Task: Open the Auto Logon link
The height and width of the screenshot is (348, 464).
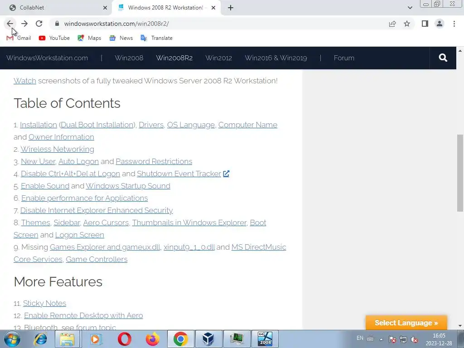Action: tap(79, 162)
